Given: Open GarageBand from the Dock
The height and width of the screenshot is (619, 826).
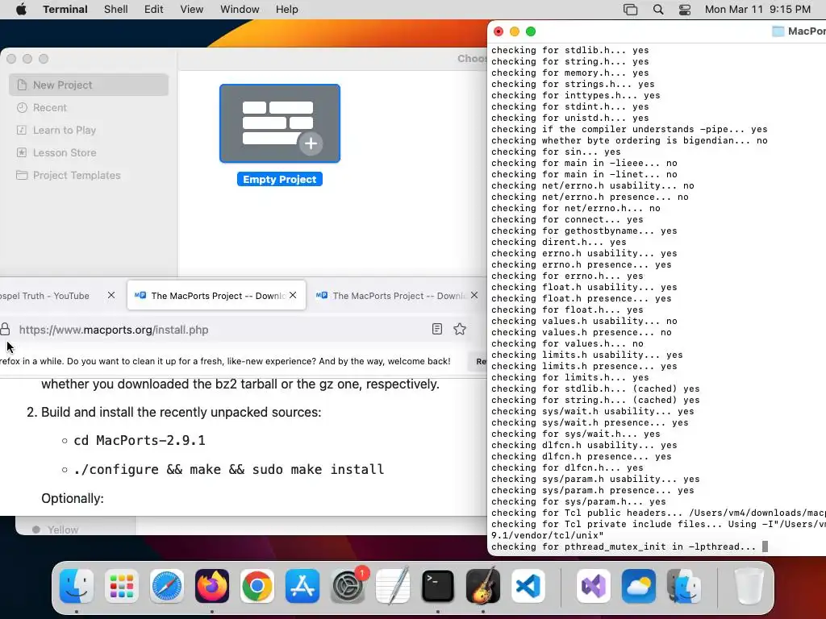Looking at the screenshot, I should click(x=483, y=586).
